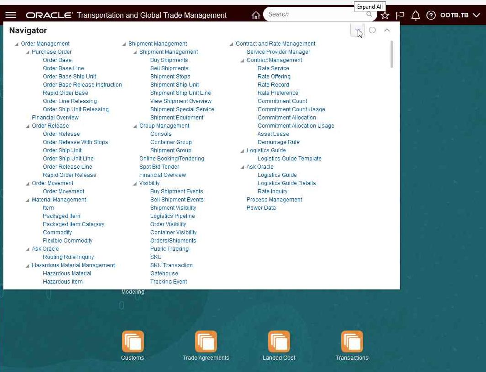
Task: Open Rapid Order Release
Action: [x=69, y=175]
